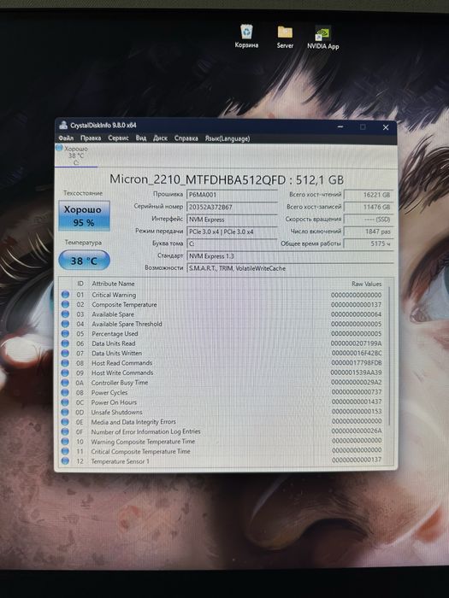
Task: Launch the NVIDIA App desktop shortcut
Action: coord(323,38)
